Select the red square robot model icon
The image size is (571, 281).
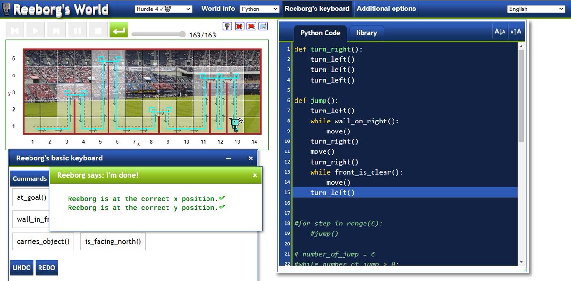[239, 26]
